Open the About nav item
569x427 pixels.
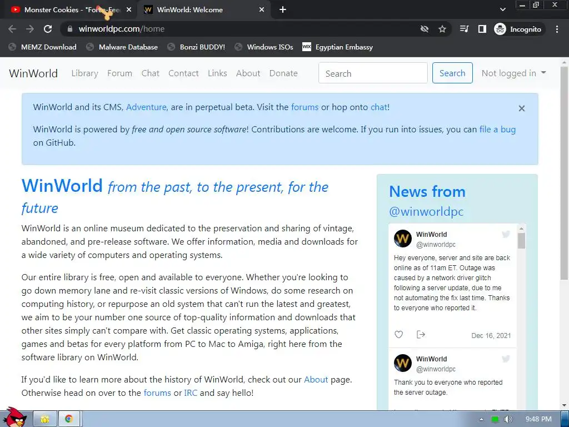(x=248, y=73)
